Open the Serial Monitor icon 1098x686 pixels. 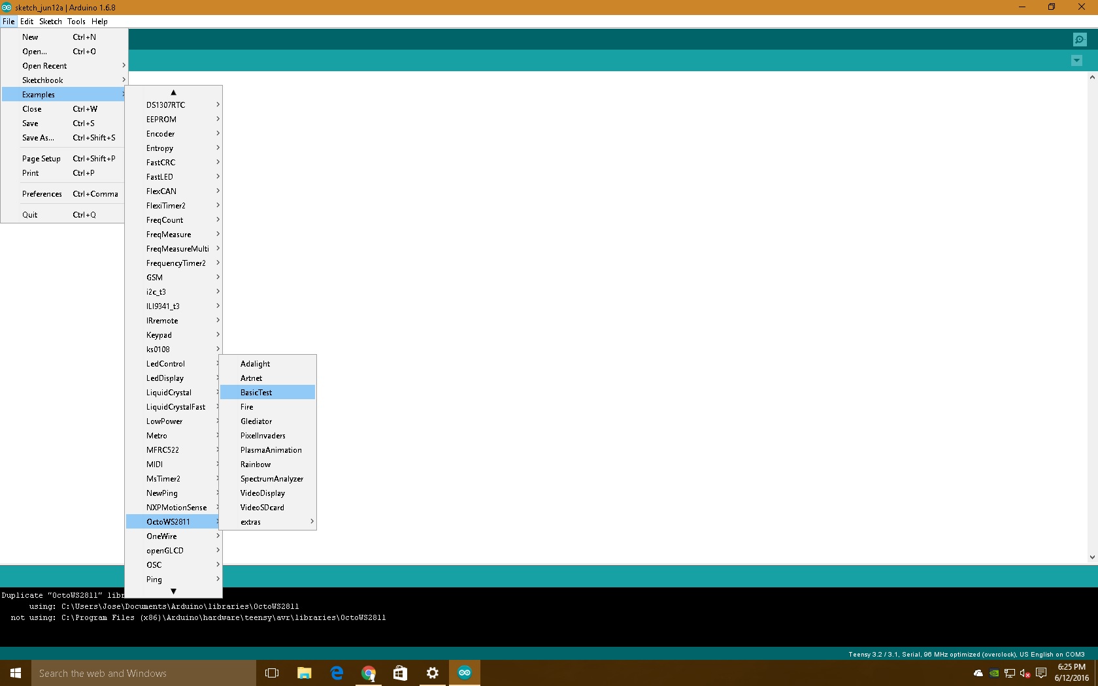(1080, 40)
